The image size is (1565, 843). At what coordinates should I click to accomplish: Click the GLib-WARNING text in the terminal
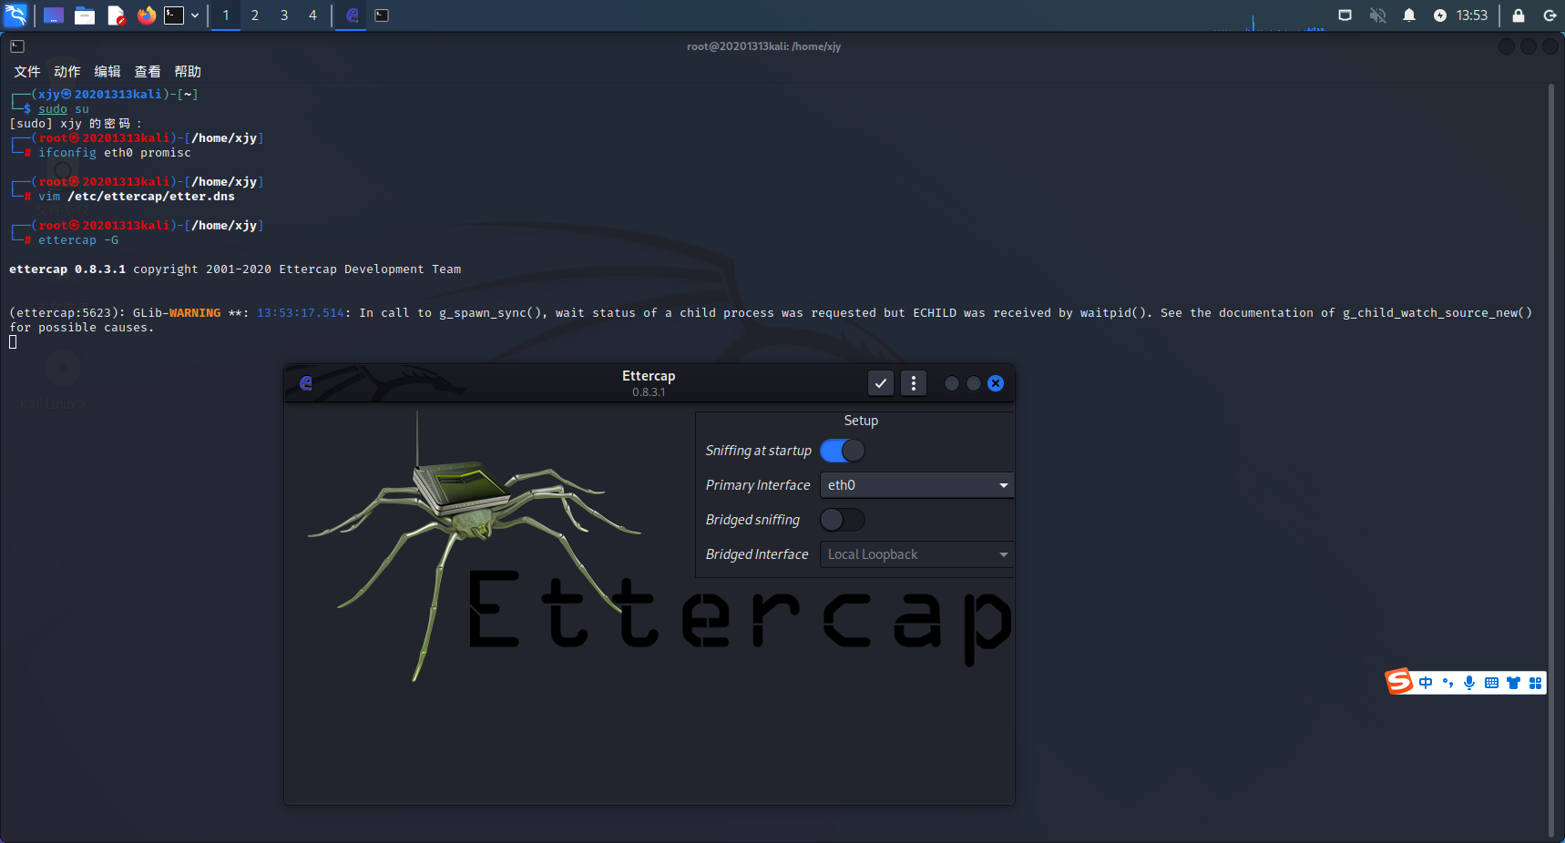click(177, 313)
